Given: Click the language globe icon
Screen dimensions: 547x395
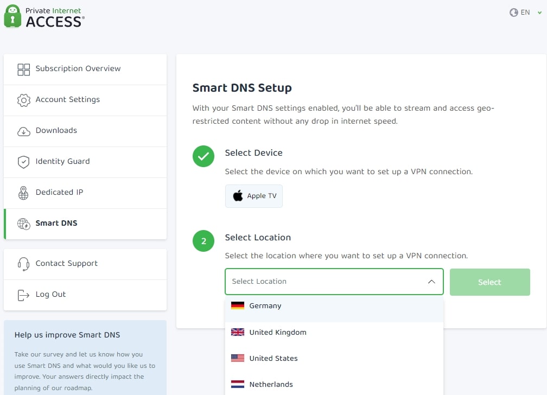Looking at the screenshot, I should (513, 12).
